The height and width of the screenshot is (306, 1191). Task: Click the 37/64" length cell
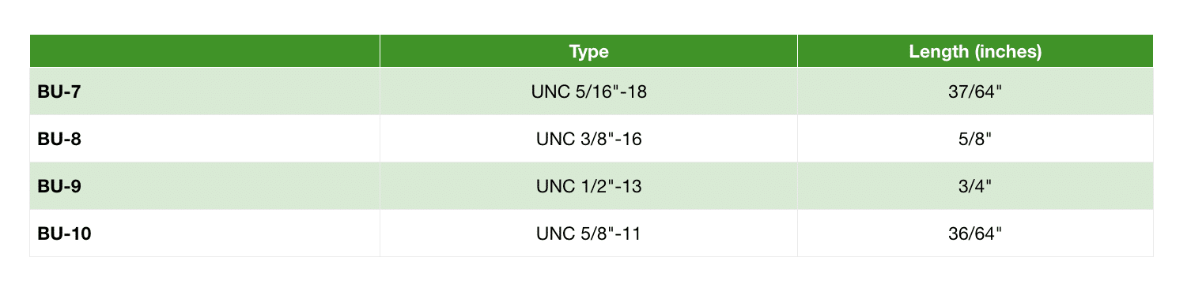point(975,91)
